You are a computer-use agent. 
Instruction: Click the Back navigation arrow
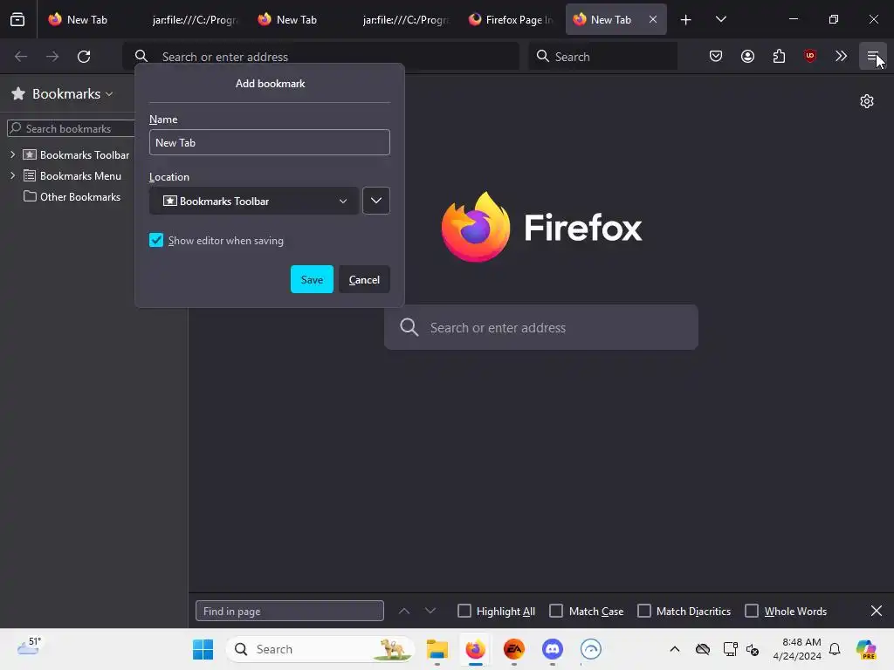click(21, 57)
